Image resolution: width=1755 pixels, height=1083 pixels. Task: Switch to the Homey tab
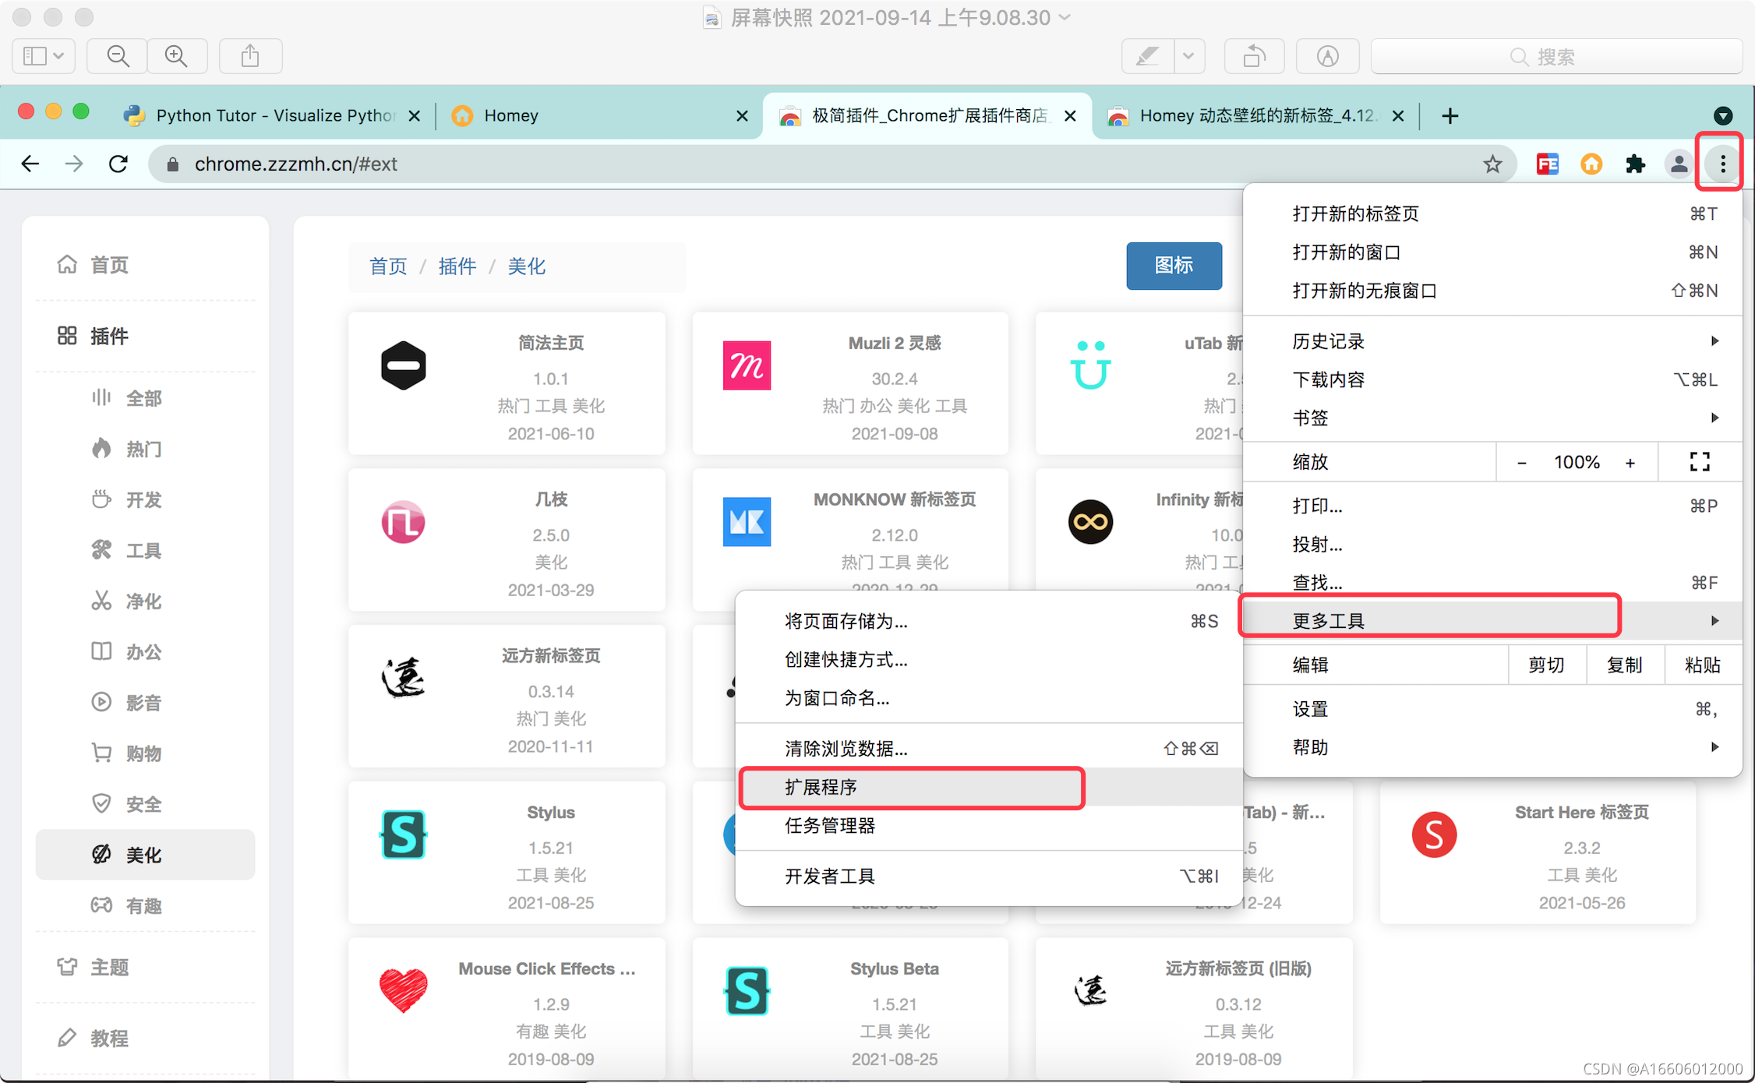pyautogui.click(x=510, y=115)
